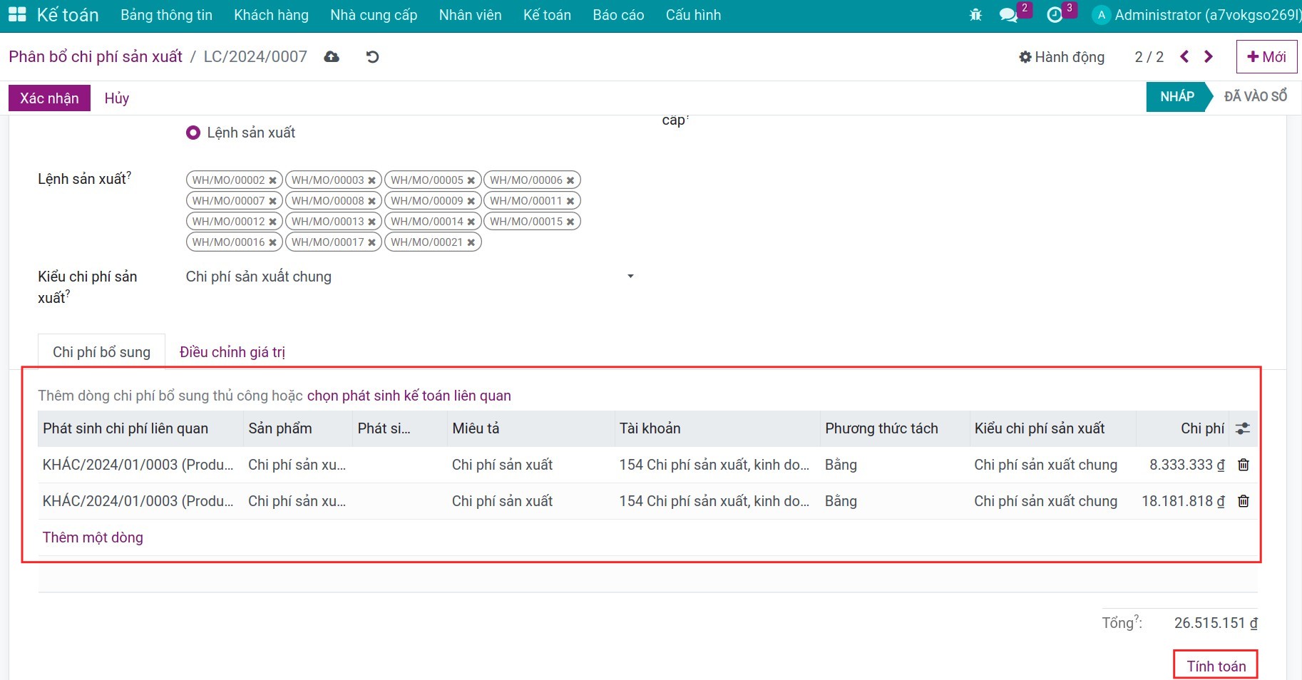Screen dimensions: 1302x680
Task: Click the Xác nhận button
Action: [49, 98]
